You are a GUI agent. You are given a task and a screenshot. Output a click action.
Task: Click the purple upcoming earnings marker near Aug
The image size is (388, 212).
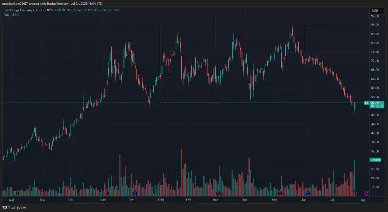click(367, 193)
